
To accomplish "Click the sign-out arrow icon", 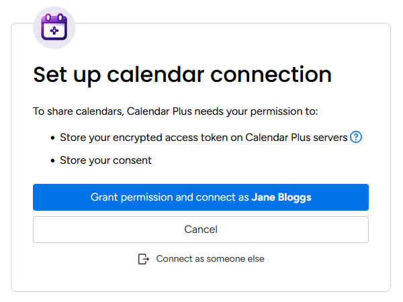I will pyautogui.click(x=143, y=259).
